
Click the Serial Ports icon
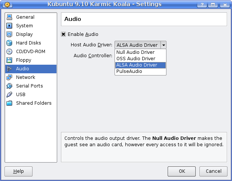pos(9,86)
